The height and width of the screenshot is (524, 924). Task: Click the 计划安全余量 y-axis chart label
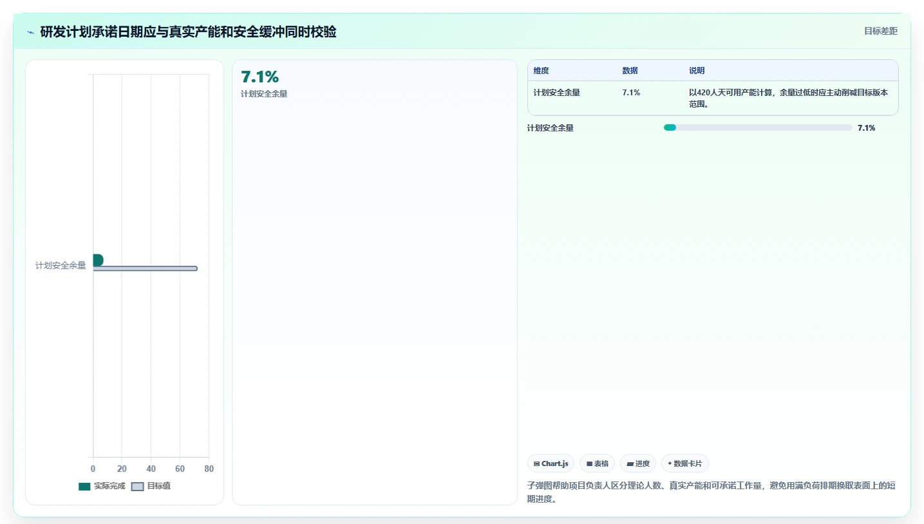pyautogui.click(x=61, y=265)
